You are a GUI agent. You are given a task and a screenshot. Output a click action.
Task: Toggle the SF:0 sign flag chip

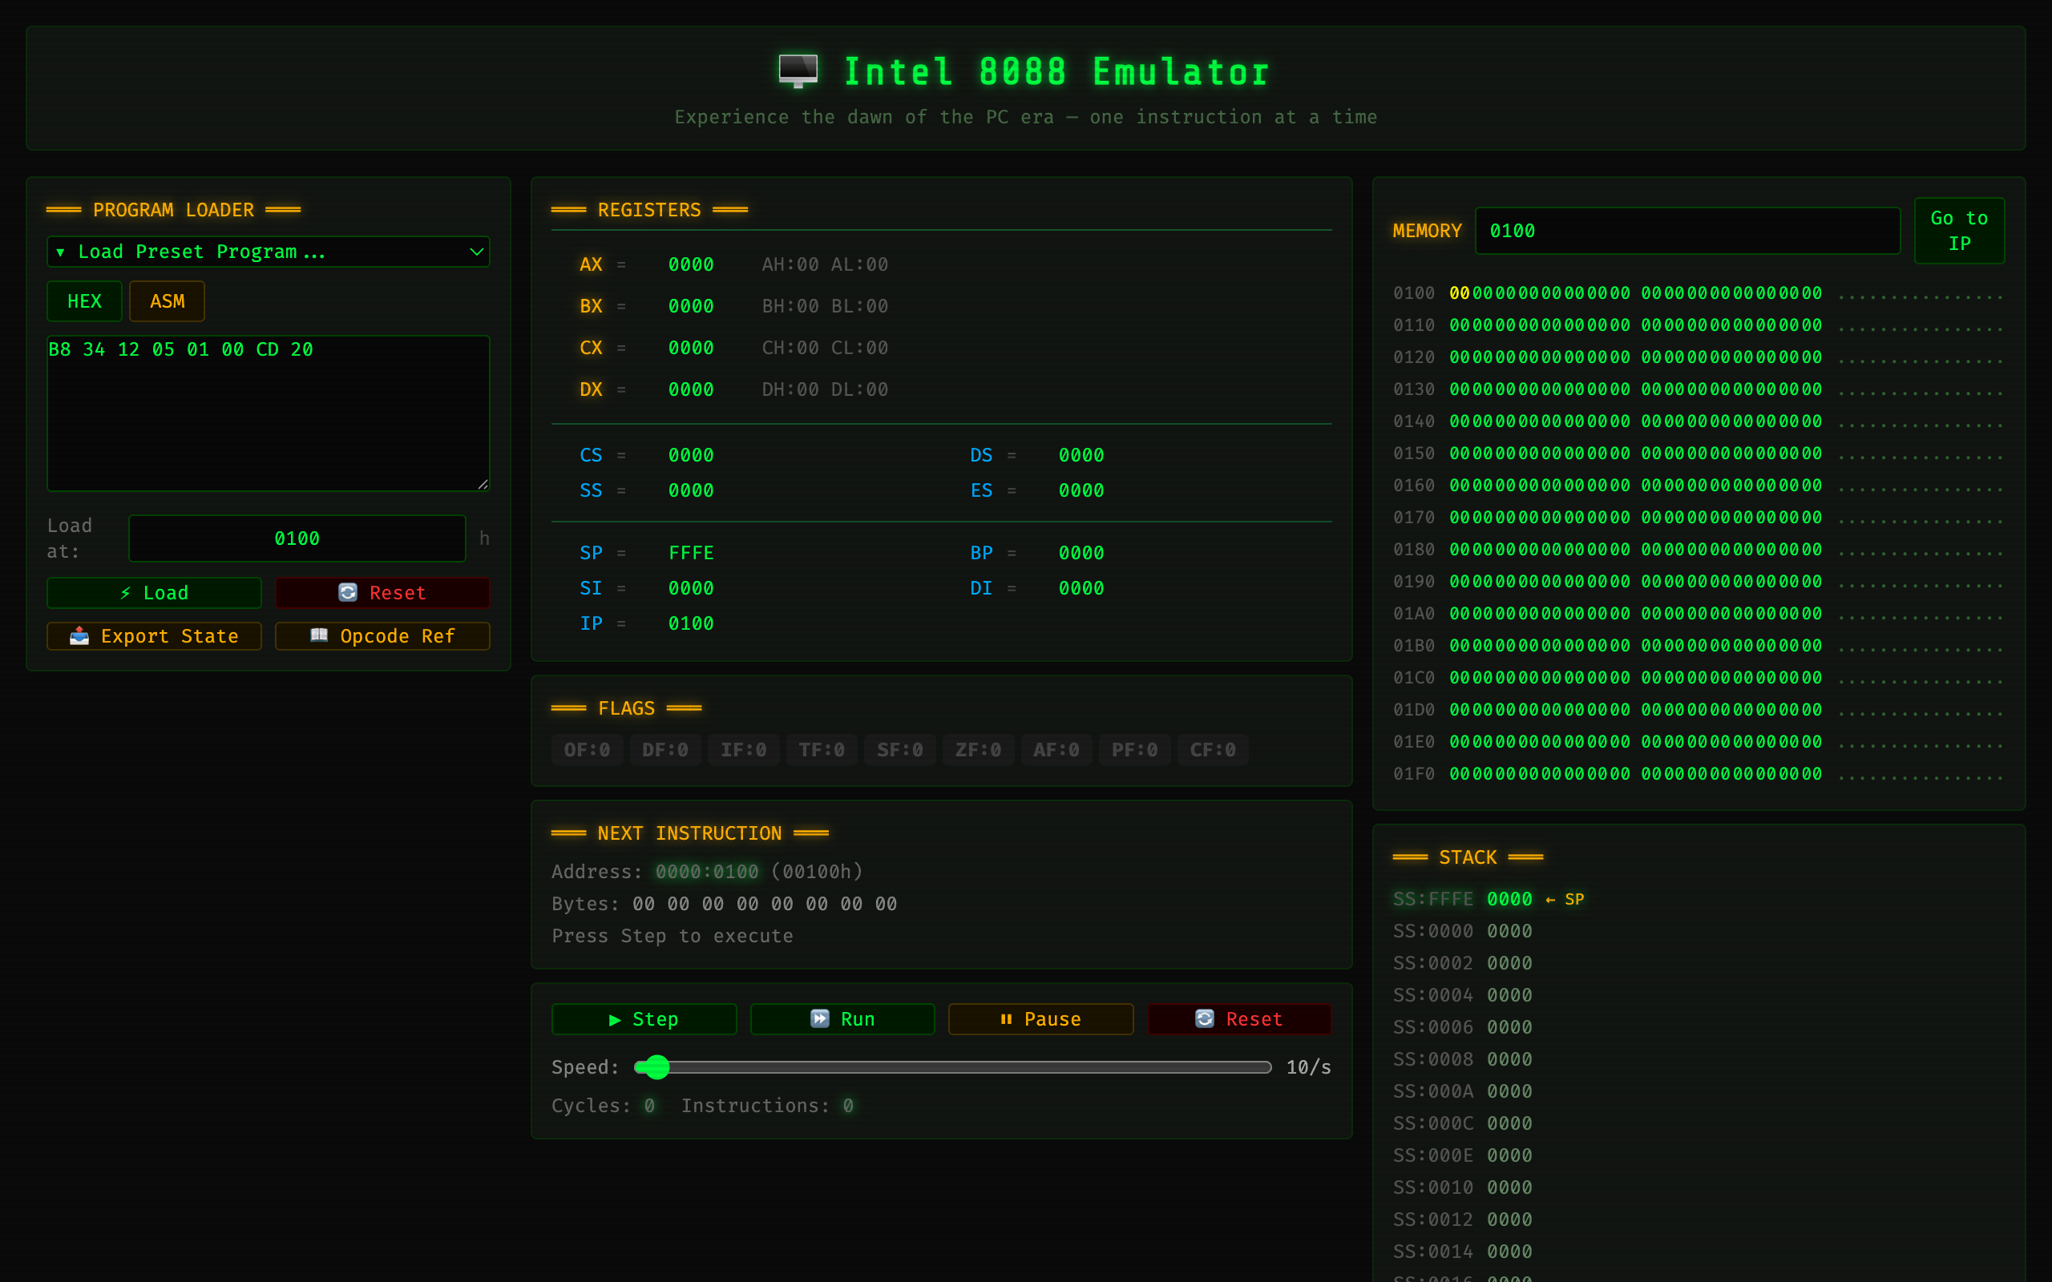coord(899,749)
